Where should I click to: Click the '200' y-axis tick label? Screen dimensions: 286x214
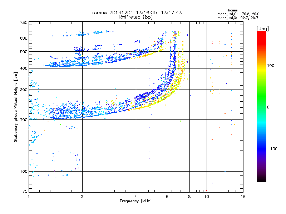(x=24, y=120)
